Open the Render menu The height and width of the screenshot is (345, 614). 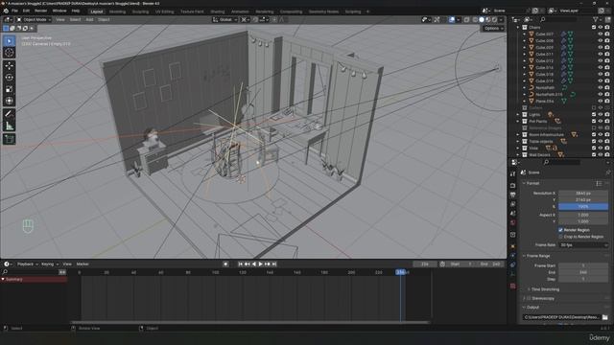pos(40,11)
